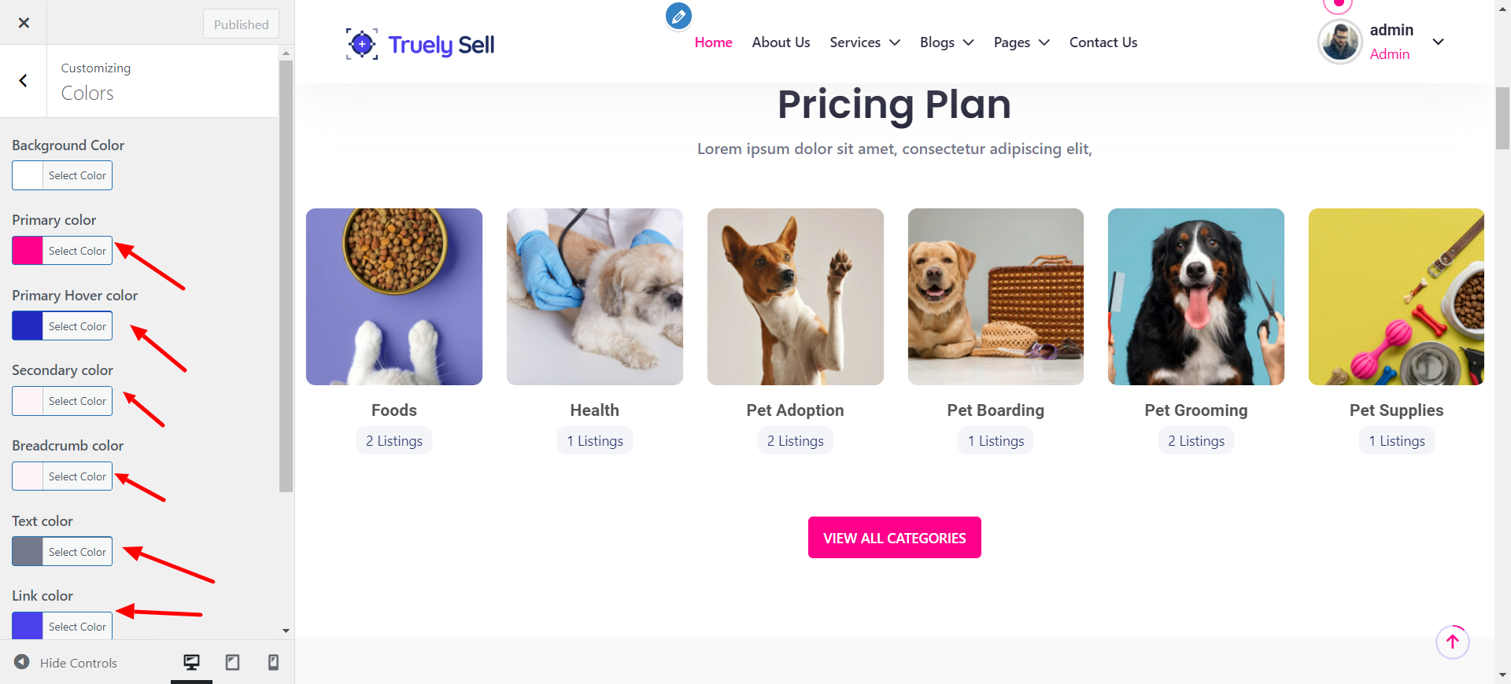
Task: Click the scroll-to-top arrow button
Action: 1452,642
